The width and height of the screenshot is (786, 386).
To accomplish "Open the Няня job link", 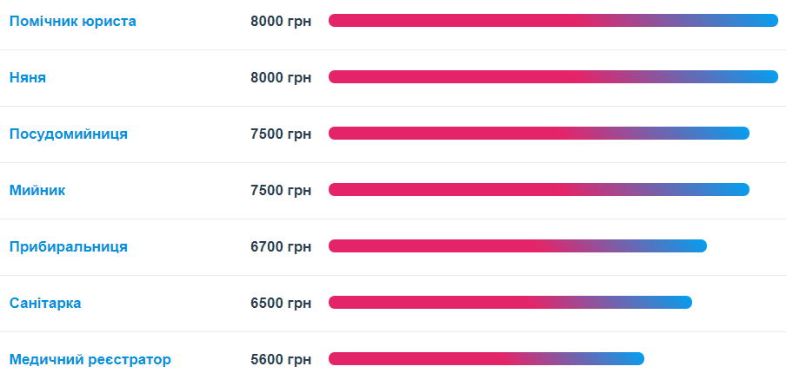I will [x=28, y=77].
